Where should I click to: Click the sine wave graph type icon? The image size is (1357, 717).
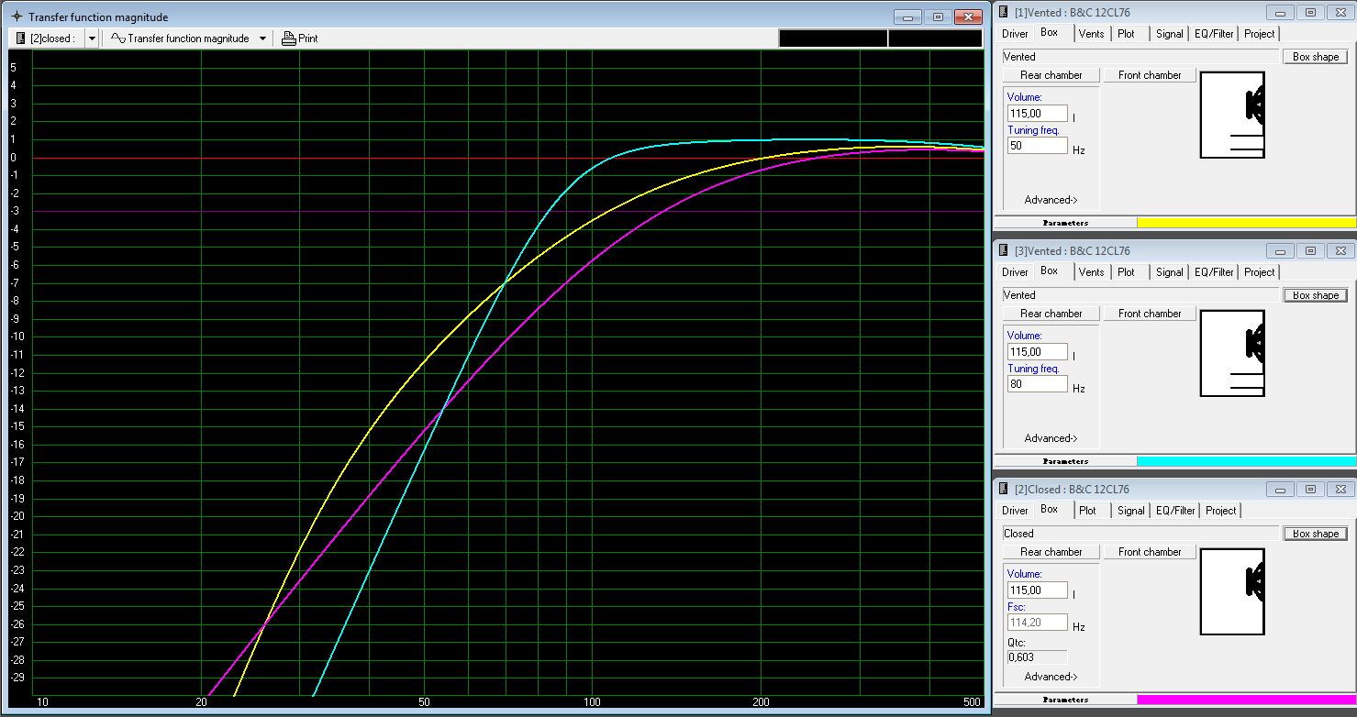tap(117, 39)
